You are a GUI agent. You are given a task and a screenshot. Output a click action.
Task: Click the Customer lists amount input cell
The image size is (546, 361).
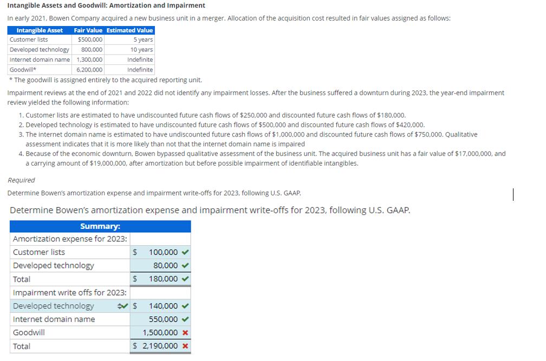(160, 252)
